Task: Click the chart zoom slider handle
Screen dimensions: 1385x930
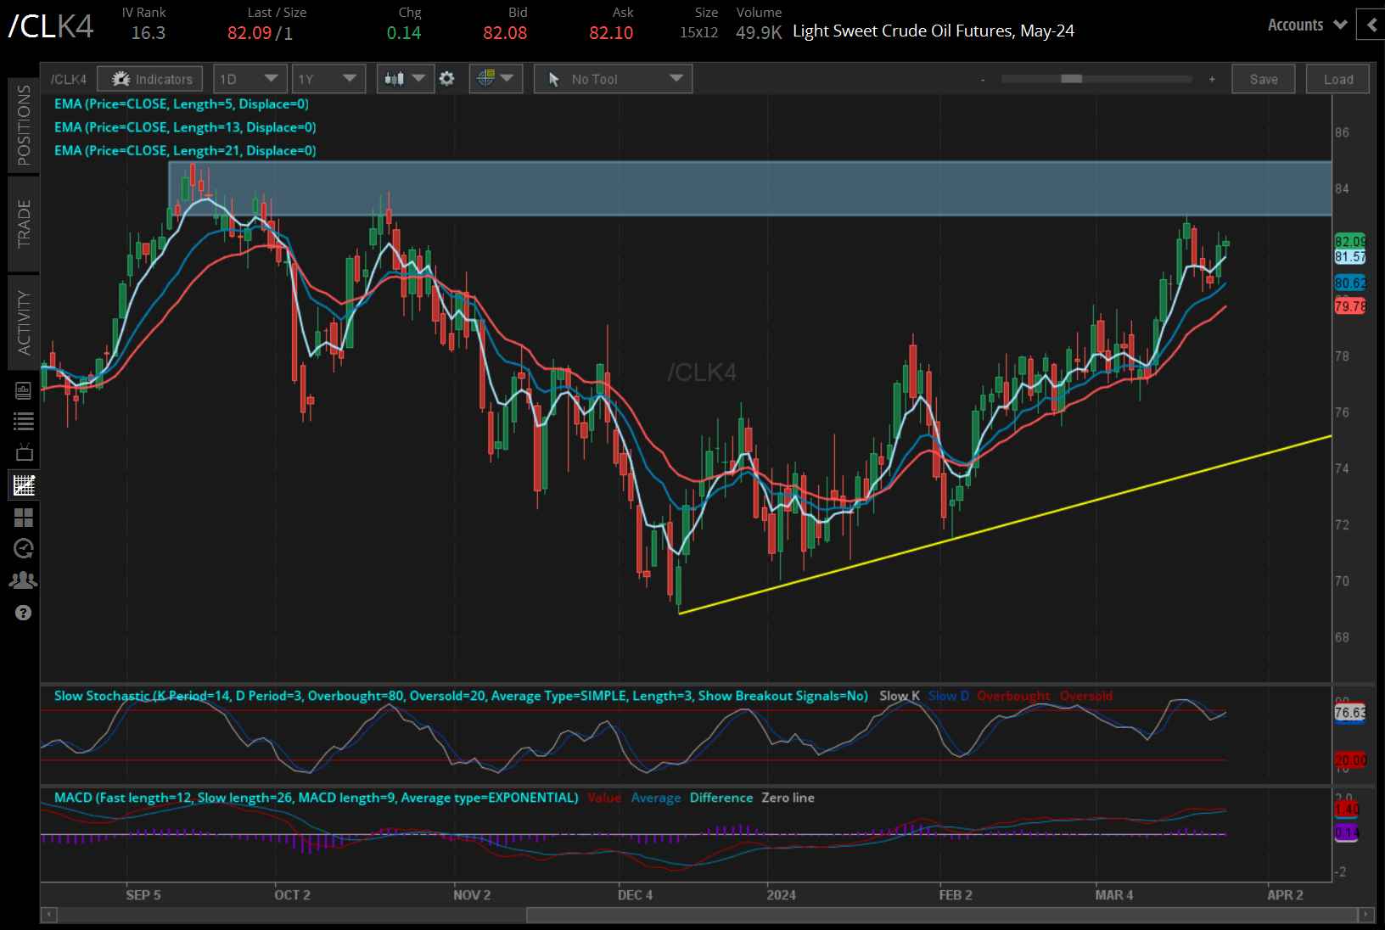Action: [x=1071, y=79]
